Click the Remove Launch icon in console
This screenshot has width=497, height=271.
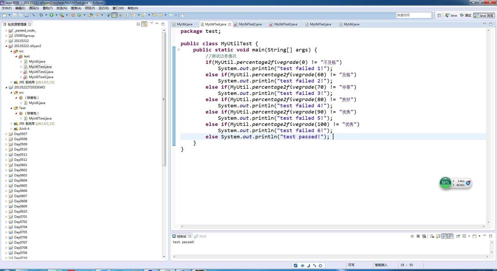click(418, 236)
